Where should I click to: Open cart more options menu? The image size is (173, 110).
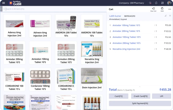pyautogui.click(x=170, y=9)
